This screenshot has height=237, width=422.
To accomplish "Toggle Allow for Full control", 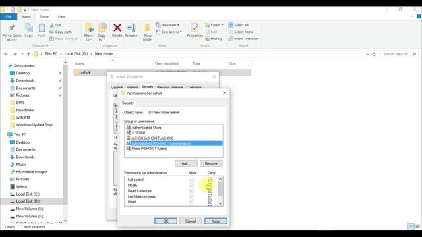I will click(191, 180).
